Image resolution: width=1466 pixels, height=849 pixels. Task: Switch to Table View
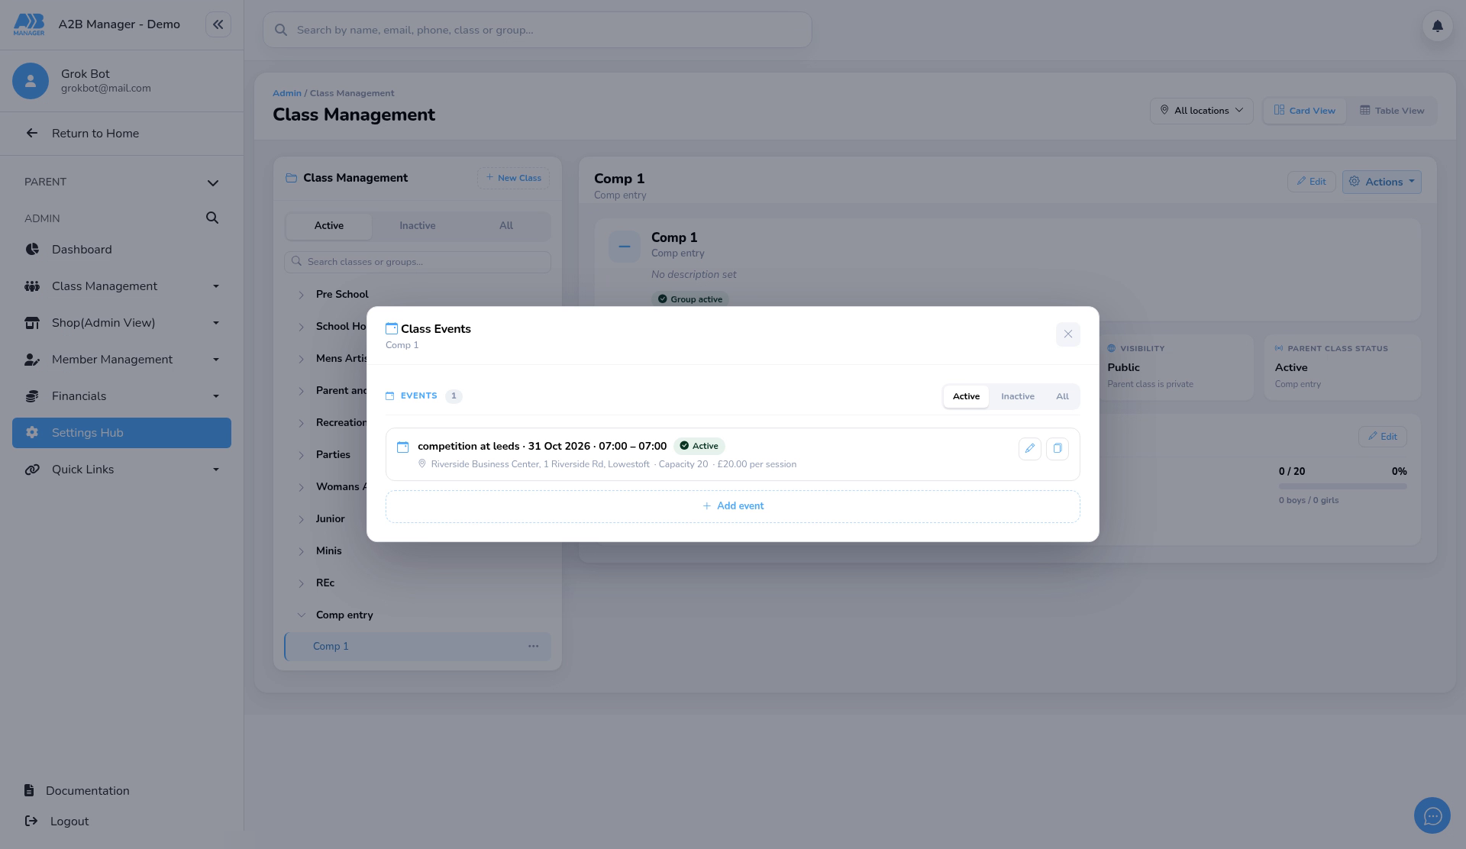(1391, 111)
